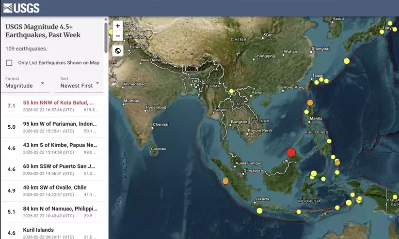Open the 4.9 Ovalle, Chile earthquake entry
This screenshot has width=399, height=239.
click(x=52, y=191)
